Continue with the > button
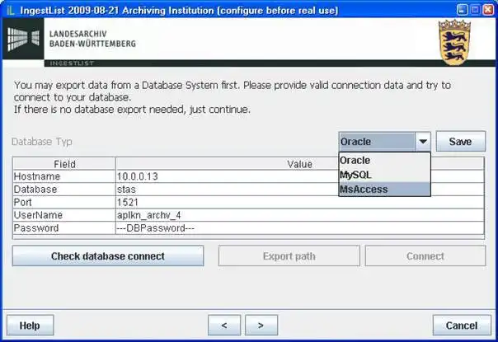The image size is (498, 342). click(261, 326)
